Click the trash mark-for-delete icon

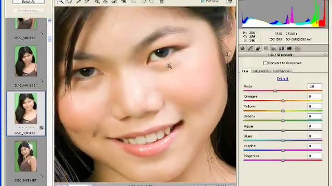pyautogui.click(x=161, y=2)
